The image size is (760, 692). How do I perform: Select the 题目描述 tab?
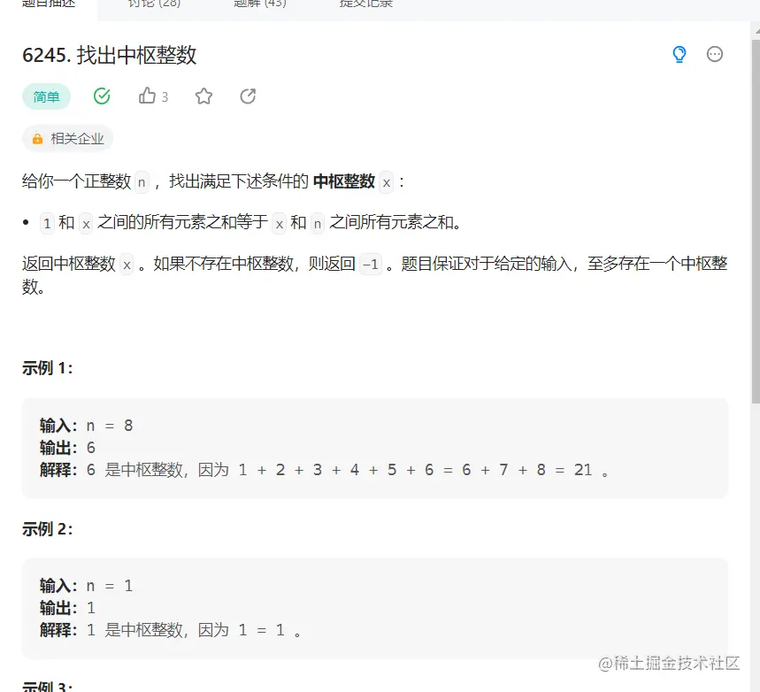(49, 4)
